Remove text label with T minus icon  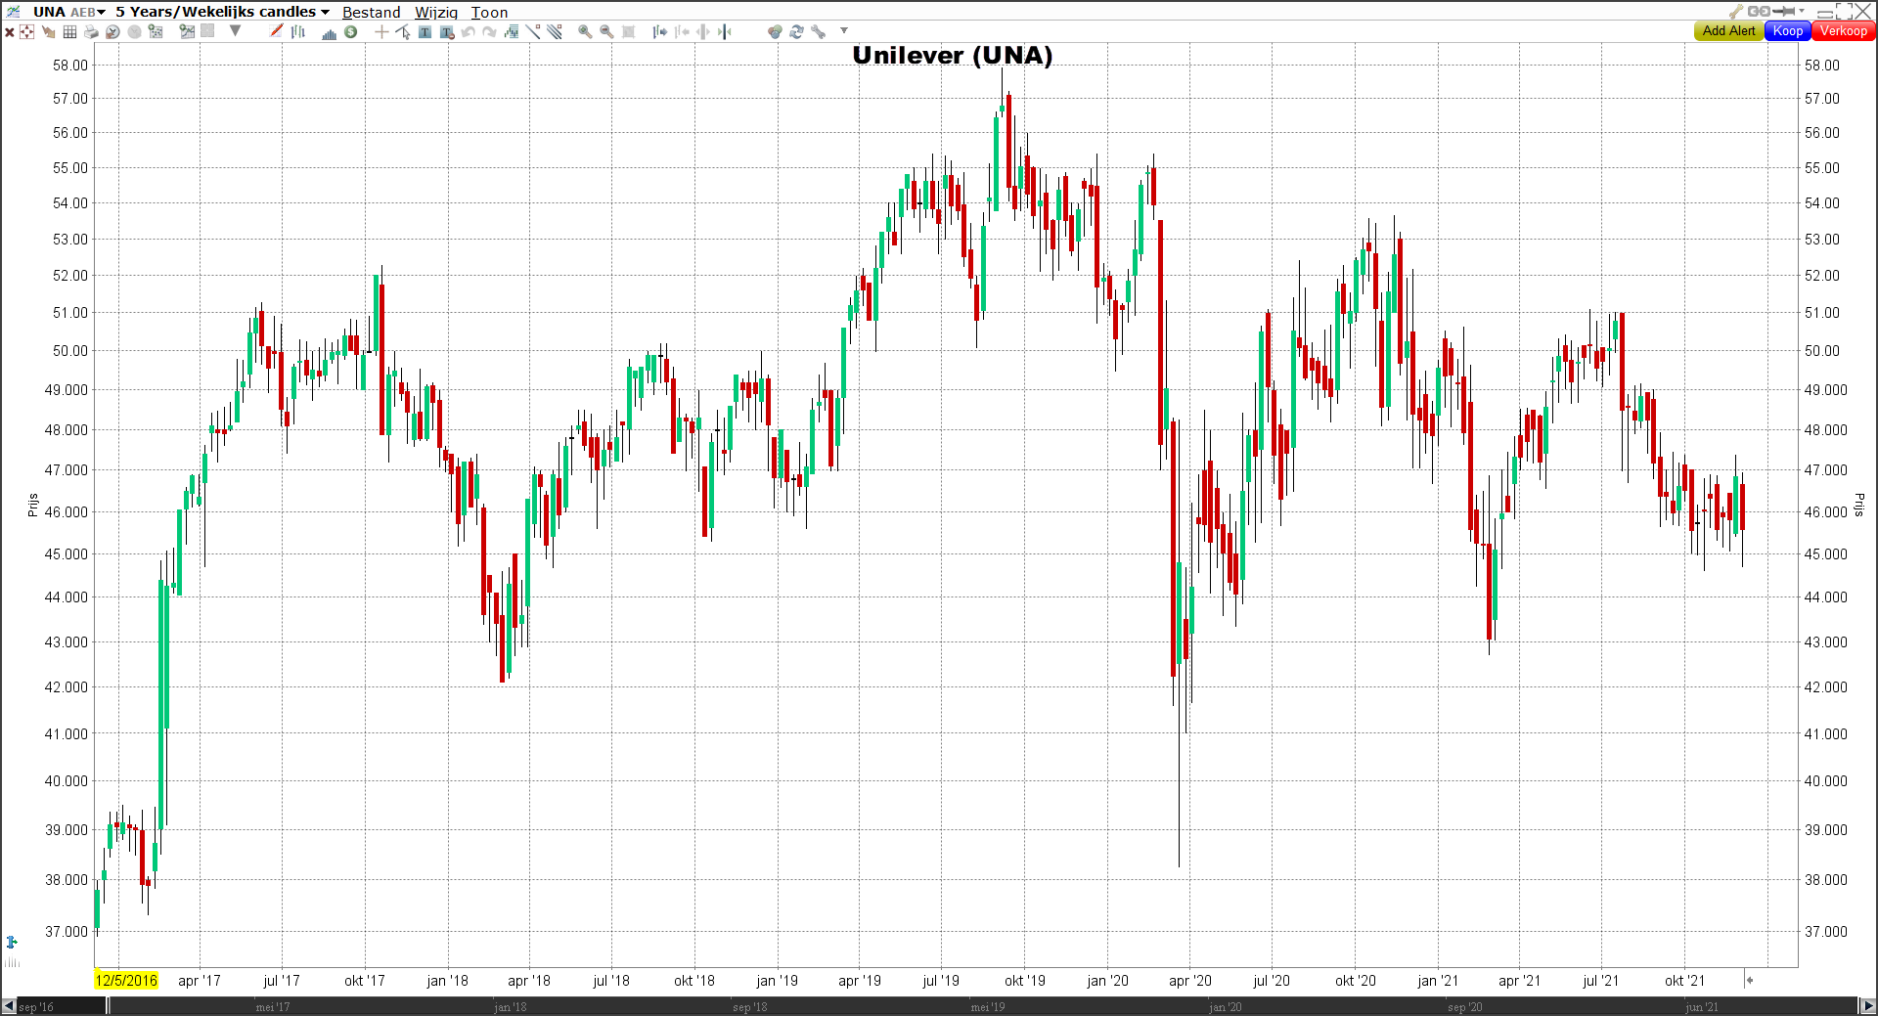coord(447,32)
